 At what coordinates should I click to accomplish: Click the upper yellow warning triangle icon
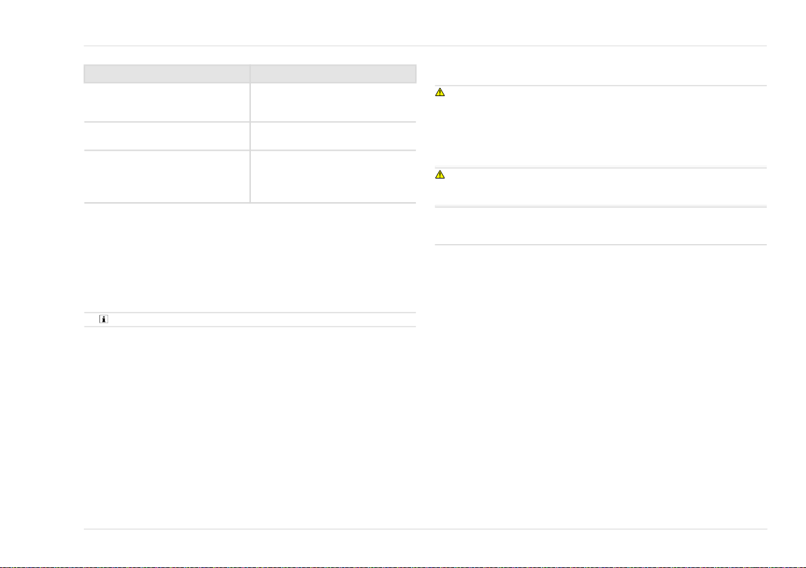click(440, 92)
